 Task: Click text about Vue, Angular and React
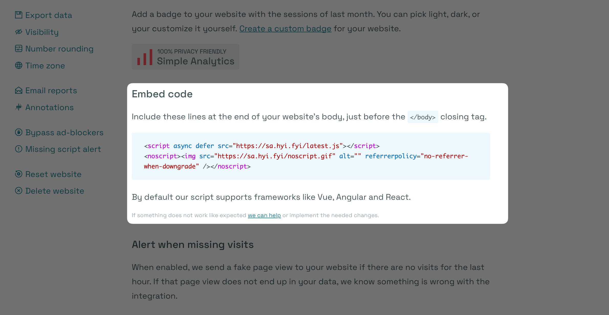(x=271, y=197)
